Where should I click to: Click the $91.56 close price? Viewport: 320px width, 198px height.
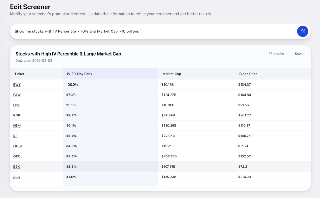tap(243, 105)
